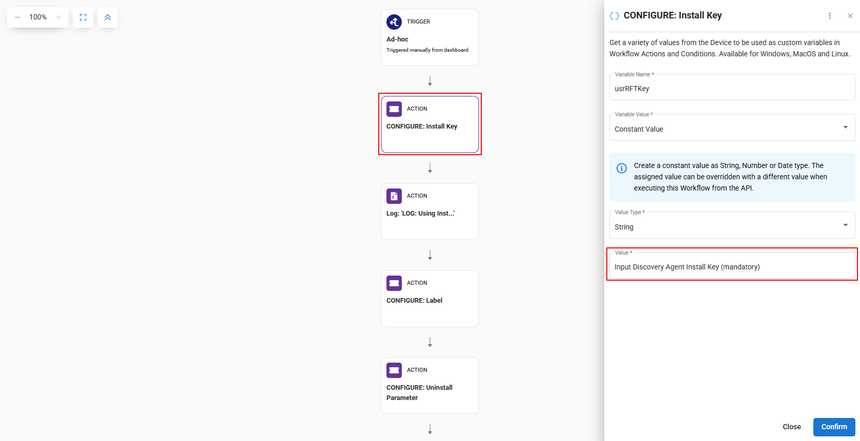Image resolution: width=860 pixels, height=441 pixels.
Task: Click the Ad-hoc trigger icon
Action: click(x=394, y=22)
